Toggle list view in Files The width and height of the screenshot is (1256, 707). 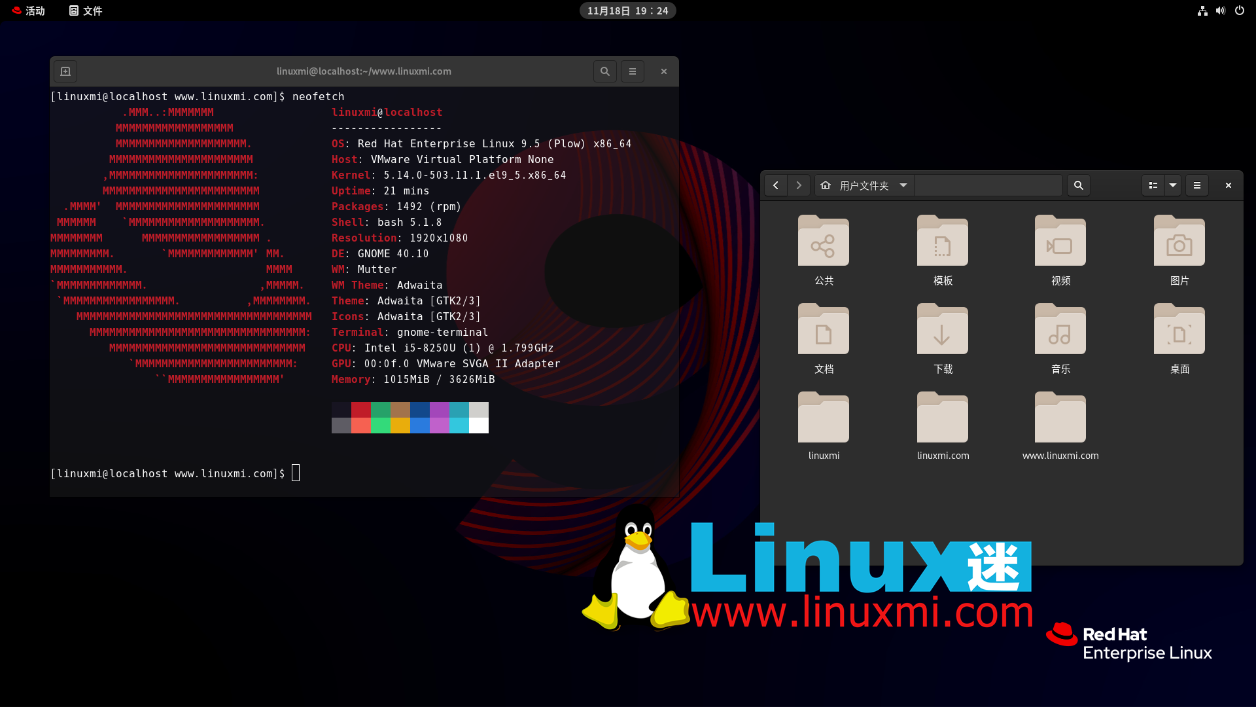click(x=1153, y=185)
